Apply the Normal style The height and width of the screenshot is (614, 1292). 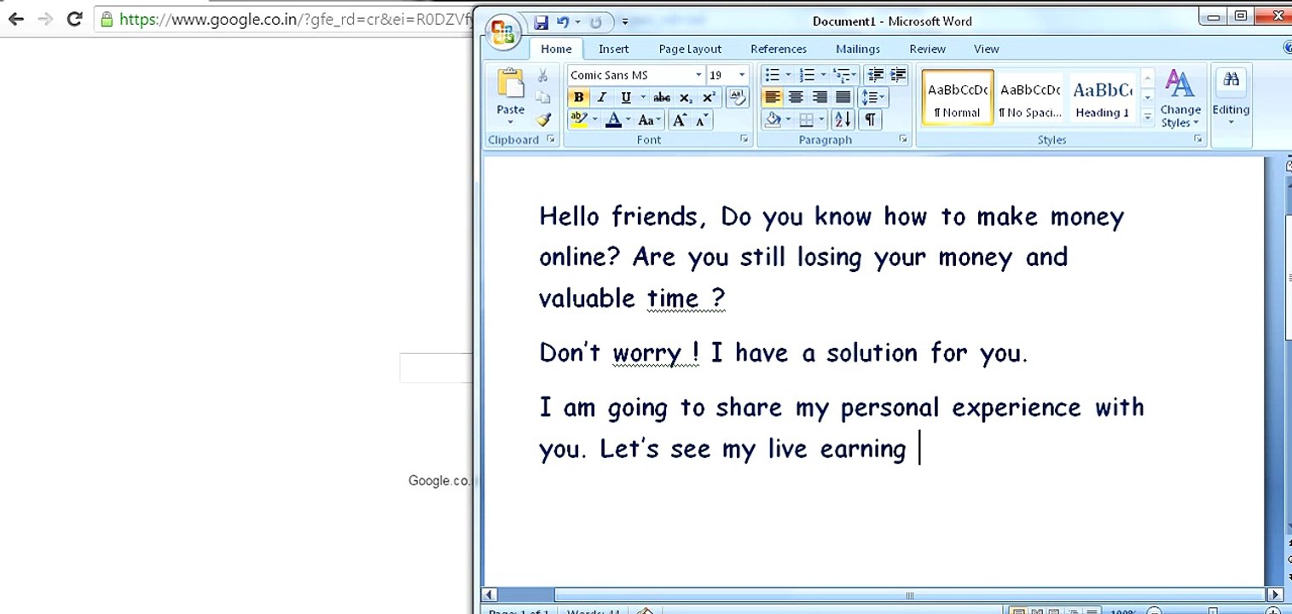pos(958,97)
